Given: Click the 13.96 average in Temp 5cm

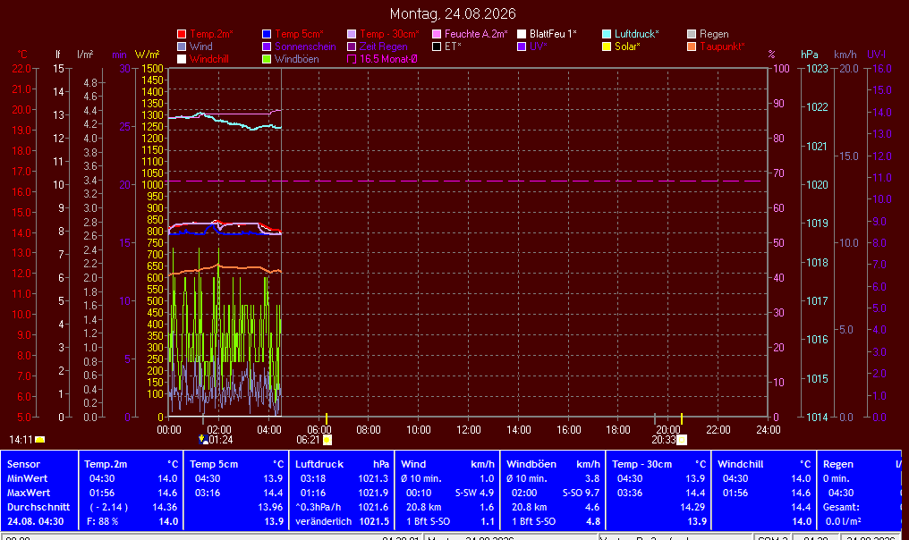Looking at the screenshot, I should 270,507.
